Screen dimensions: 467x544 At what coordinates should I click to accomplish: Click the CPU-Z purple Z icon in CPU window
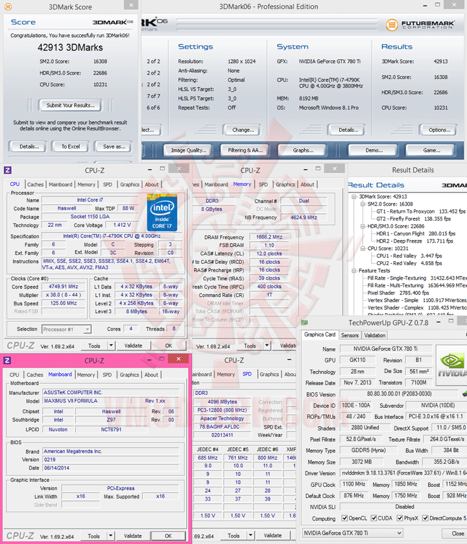8,170
